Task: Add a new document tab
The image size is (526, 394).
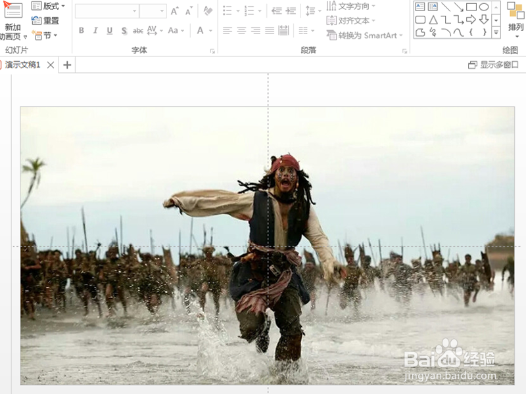Action: coord(67,65)
